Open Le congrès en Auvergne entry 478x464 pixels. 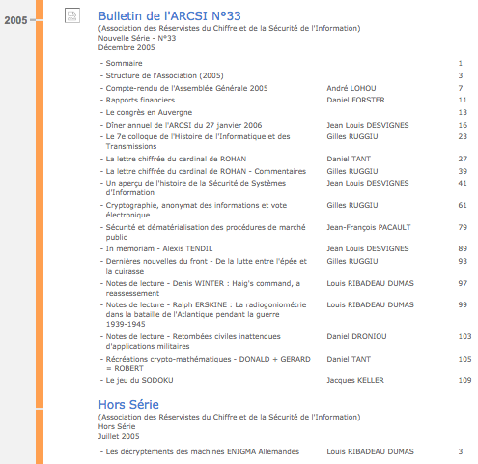click(149, 112)
